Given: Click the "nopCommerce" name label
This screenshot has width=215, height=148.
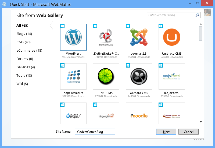Looking at the screenshot, I should coord(73,93).
